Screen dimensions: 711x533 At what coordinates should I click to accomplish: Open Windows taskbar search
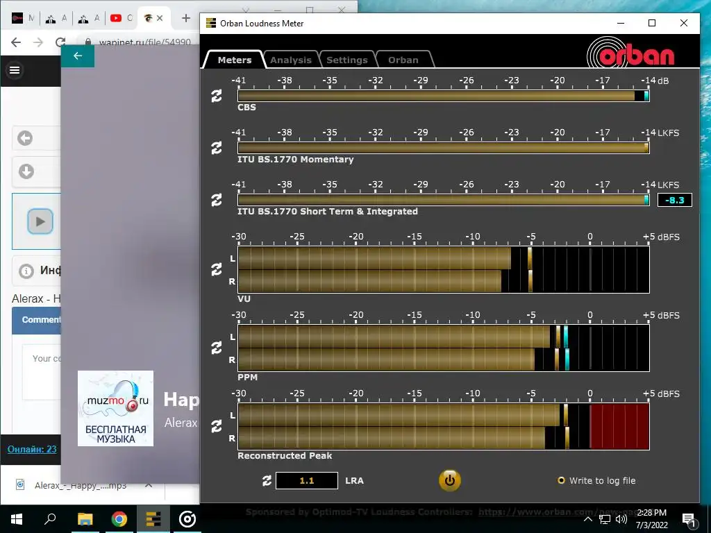[50, 519]
